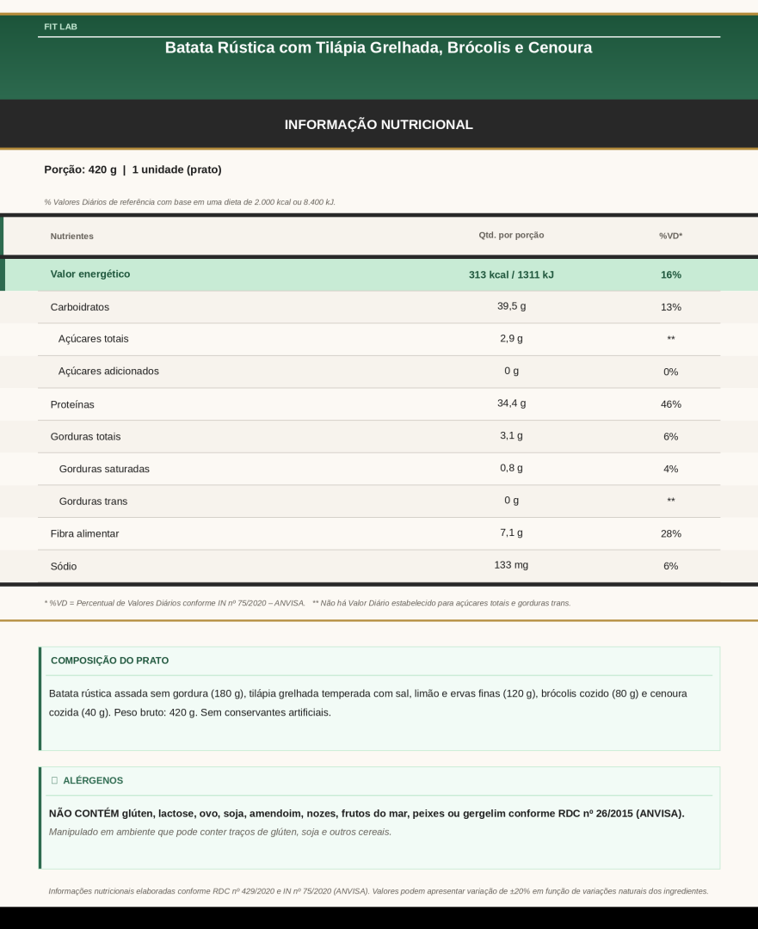Click the 2,9 g sugars amount
Image resolution: width=758 pixels, height=929 pixels.
(511, 338)
